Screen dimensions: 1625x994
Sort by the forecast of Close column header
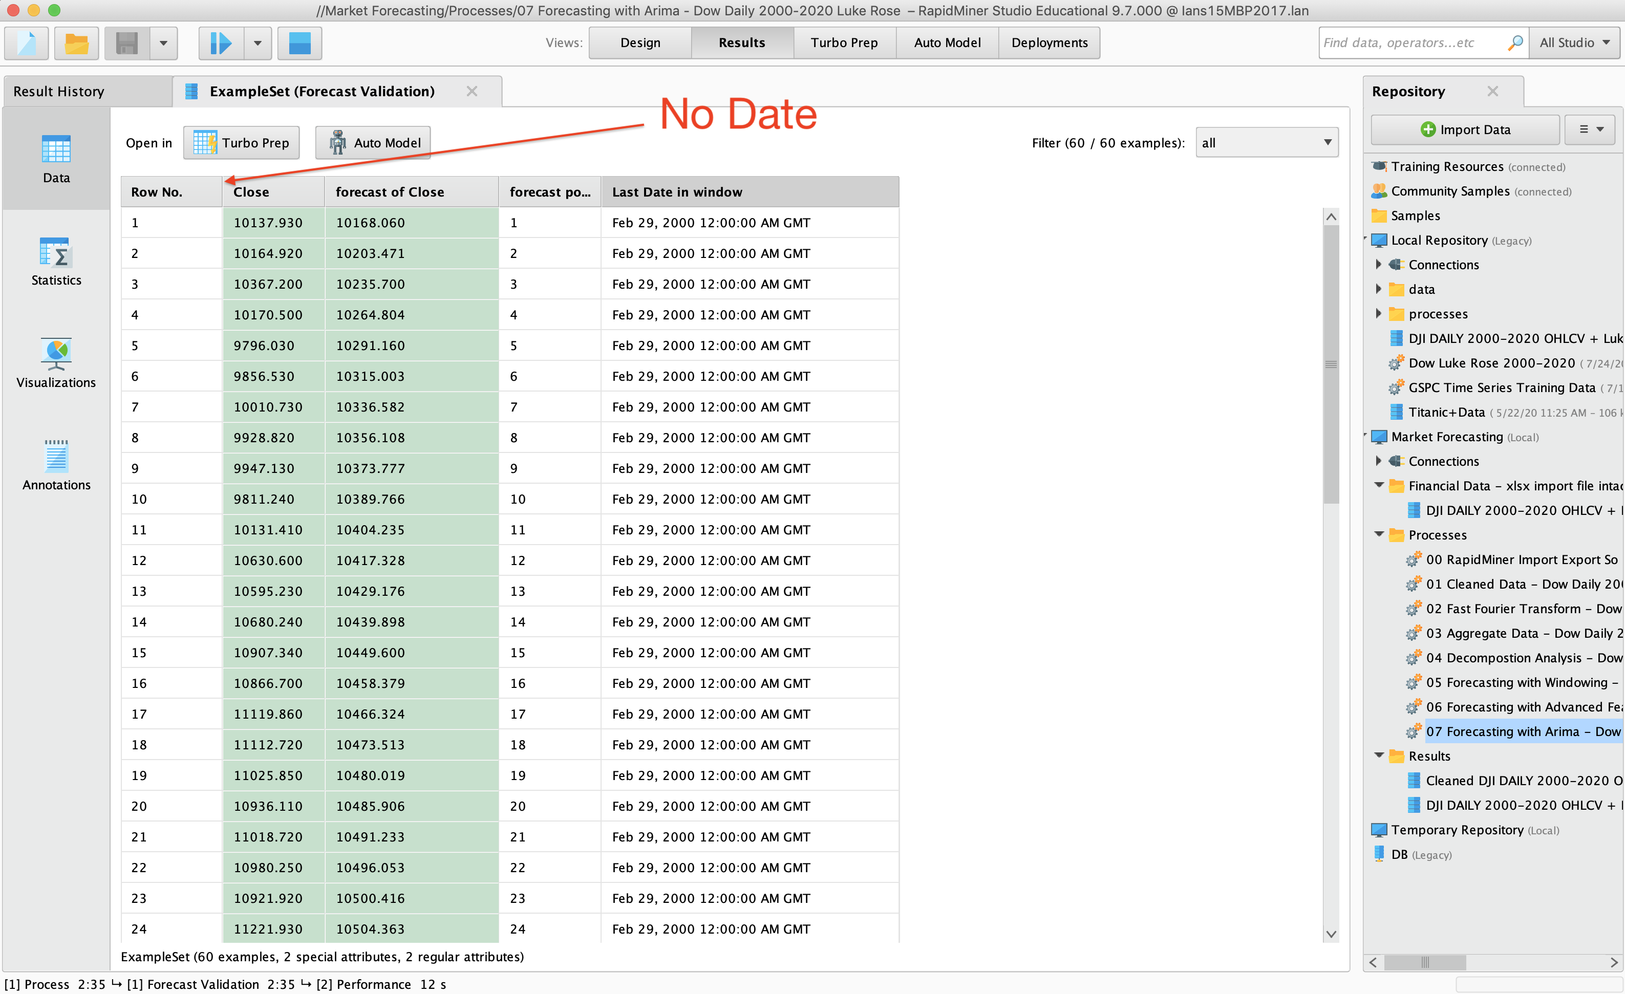411,192
